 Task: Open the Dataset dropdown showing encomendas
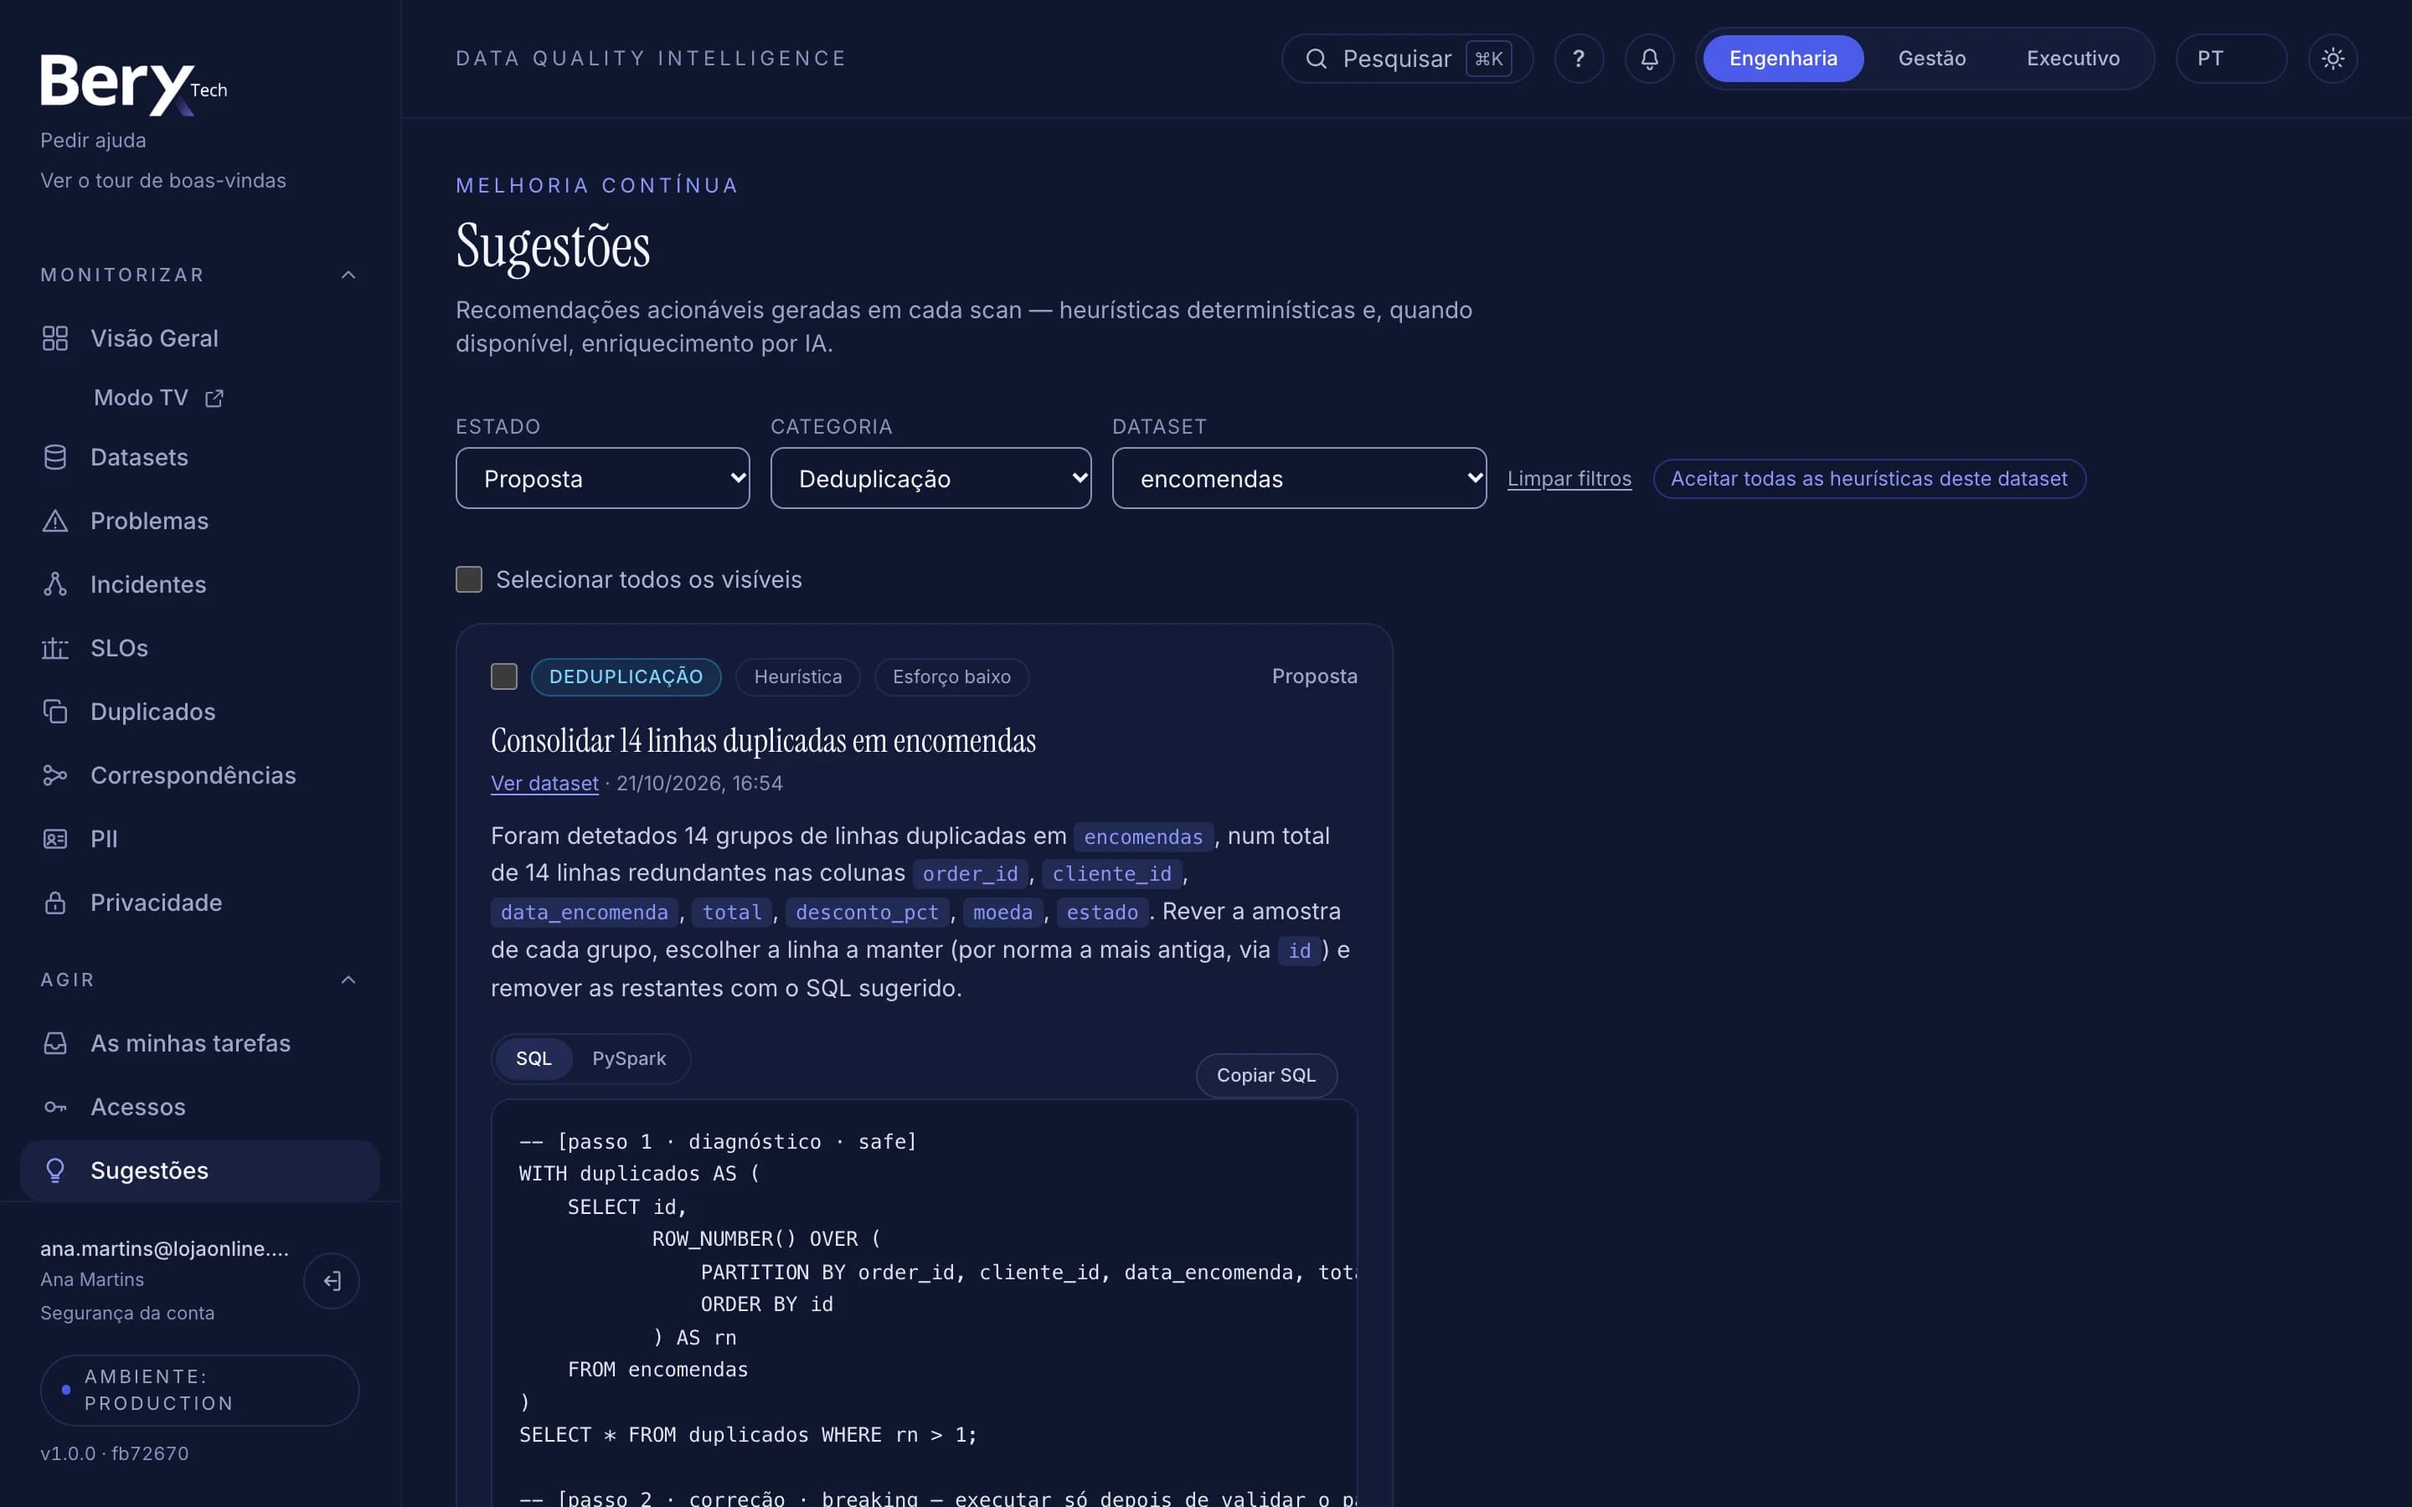(1299, 478)
